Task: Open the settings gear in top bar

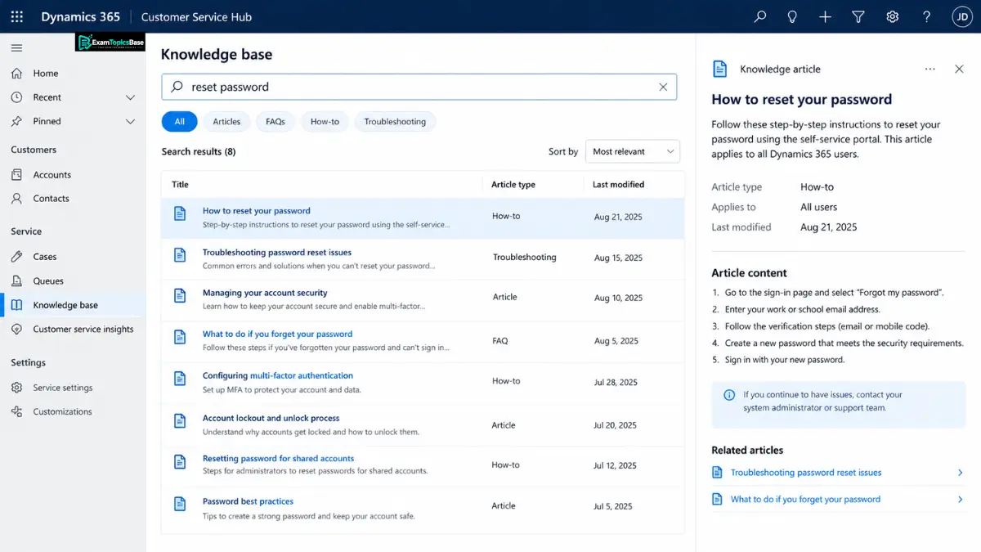Action: click(893, 16)
